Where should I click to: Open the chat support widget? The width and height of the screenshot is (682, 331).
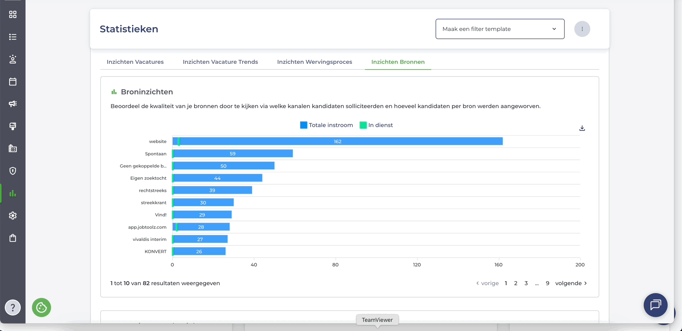(x=655, y=305)
